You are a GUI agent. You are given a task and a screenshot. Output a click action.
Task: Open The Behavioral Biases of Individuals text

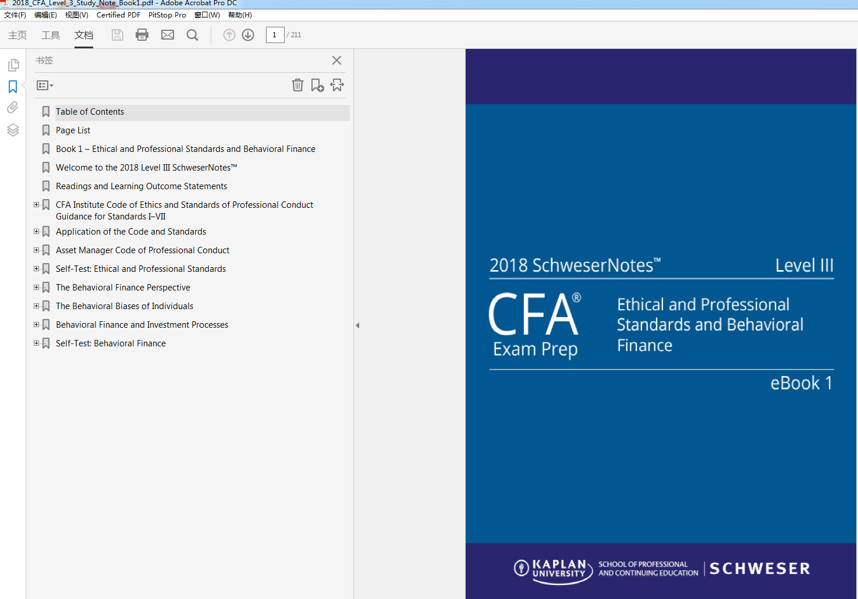click(x=125, y=306)
